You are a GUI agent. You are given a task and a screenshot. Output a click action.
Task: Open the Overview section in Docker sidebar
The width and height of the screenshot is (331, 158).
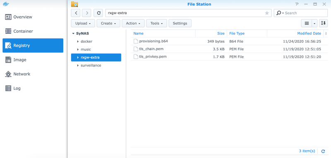coord(33,17)
